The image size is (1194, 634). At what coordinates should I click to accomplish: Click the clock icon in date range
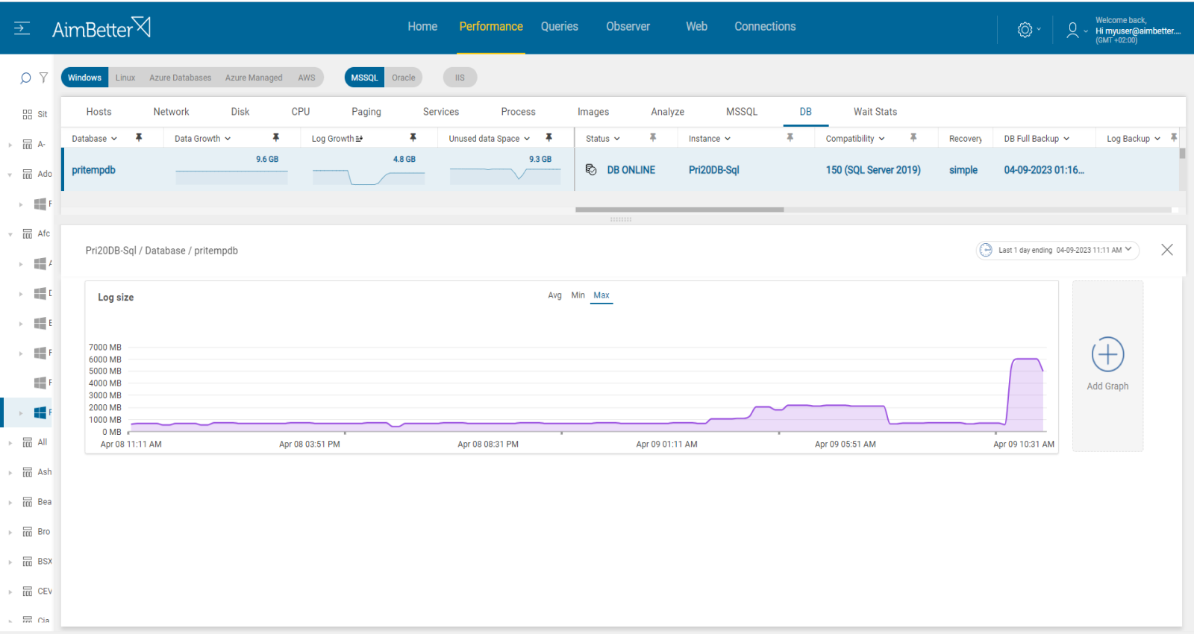(986, 250)
